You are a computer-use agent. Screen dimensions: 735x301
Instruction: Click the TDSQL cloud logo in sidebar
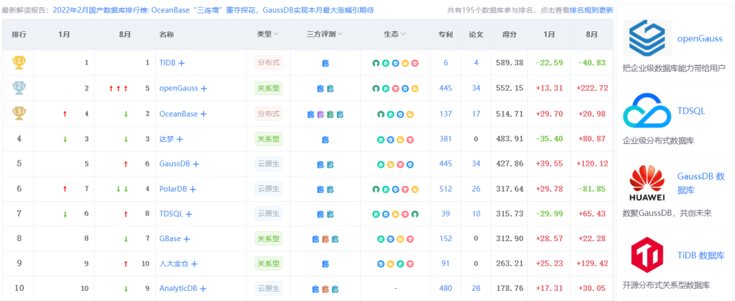point(647,110)
